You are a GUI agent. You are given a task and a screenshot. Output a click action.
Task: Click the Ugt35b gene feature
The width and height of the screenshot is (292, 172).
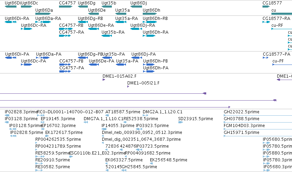point(107,7)
